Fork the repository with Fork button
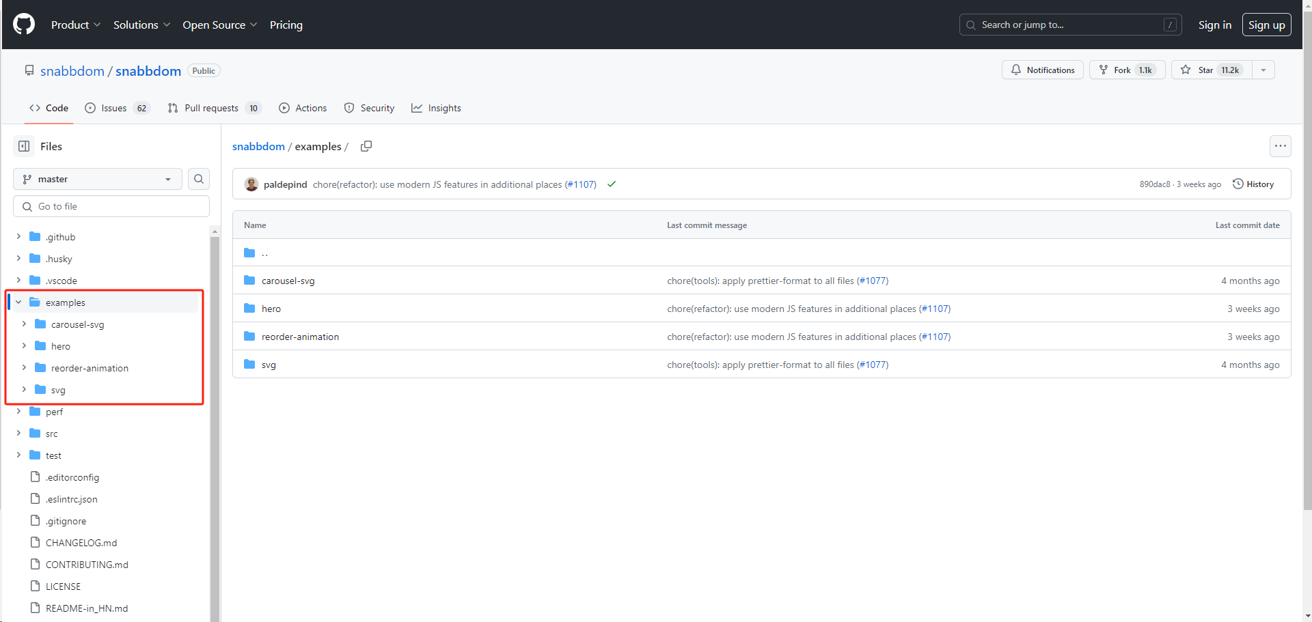The height and width of the screenshot is (622, 1312). point(1127,70)
